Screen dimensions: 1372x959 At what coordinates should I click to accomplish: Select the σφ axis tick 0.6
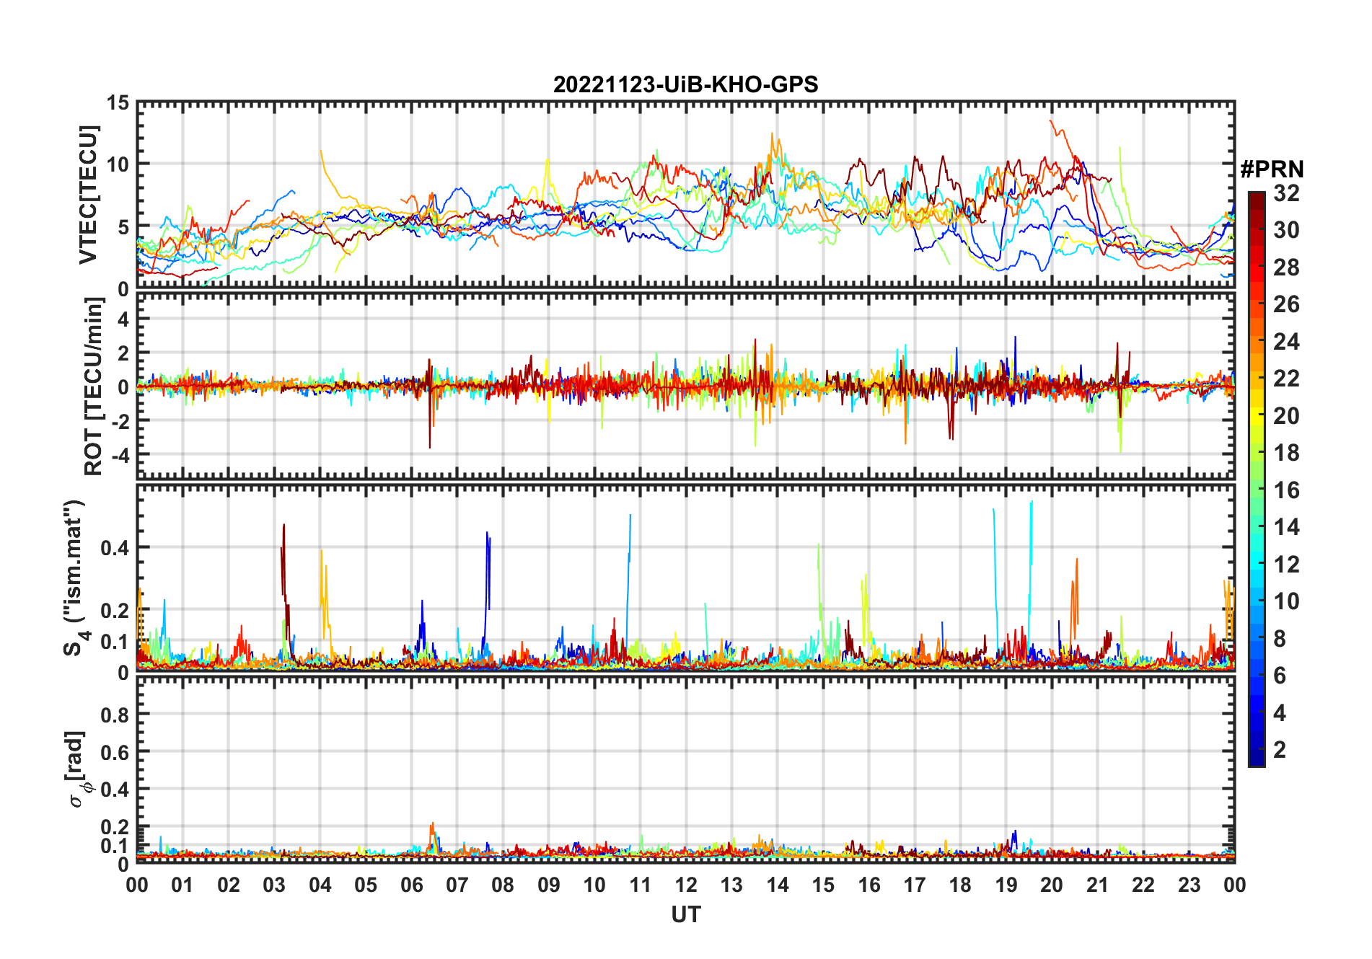pyautogui.click(x=115, y=753)
